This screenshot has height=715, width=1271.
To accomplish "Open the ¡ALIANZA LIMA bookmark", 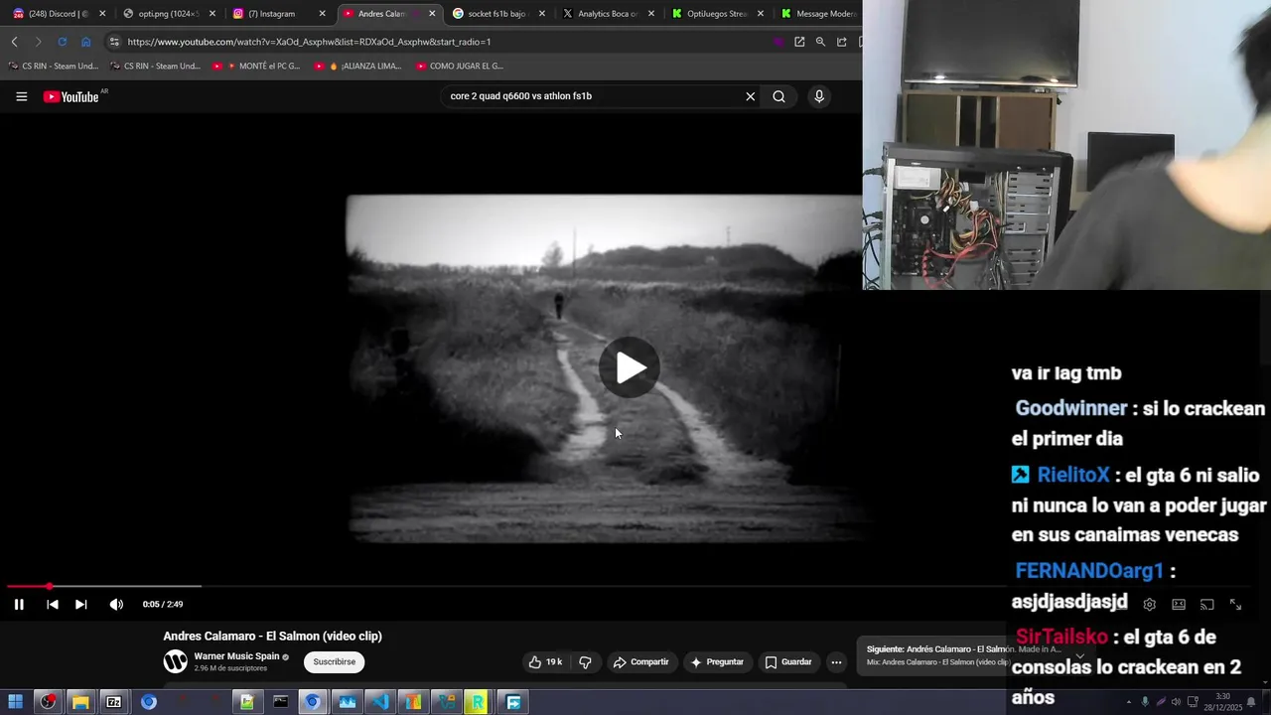I will [358, 67].
